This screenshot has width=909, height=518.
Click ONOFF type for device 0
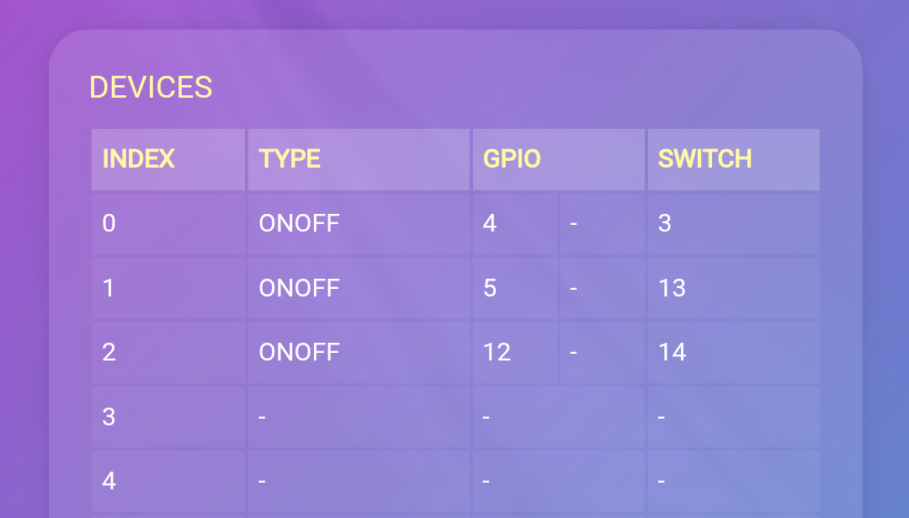299,223
